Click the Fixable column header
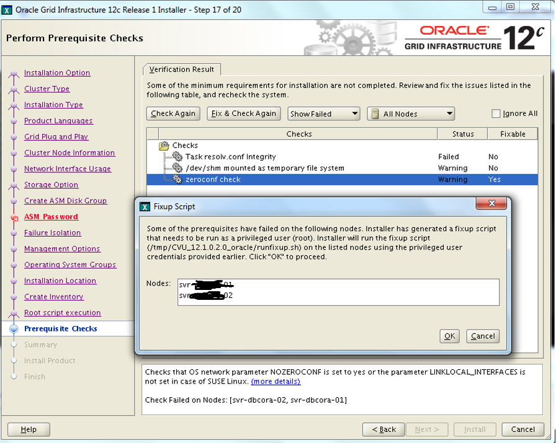The image size is (556, 443). [x=513, y=134]
